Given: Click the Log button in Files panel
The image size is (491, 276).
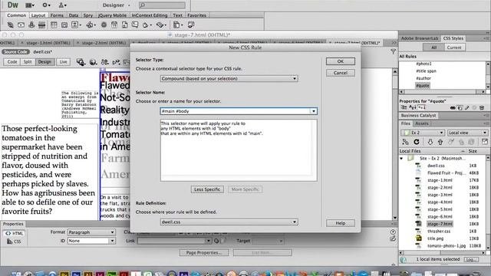Looking at the screenshot, I should (x=470, y=259).
